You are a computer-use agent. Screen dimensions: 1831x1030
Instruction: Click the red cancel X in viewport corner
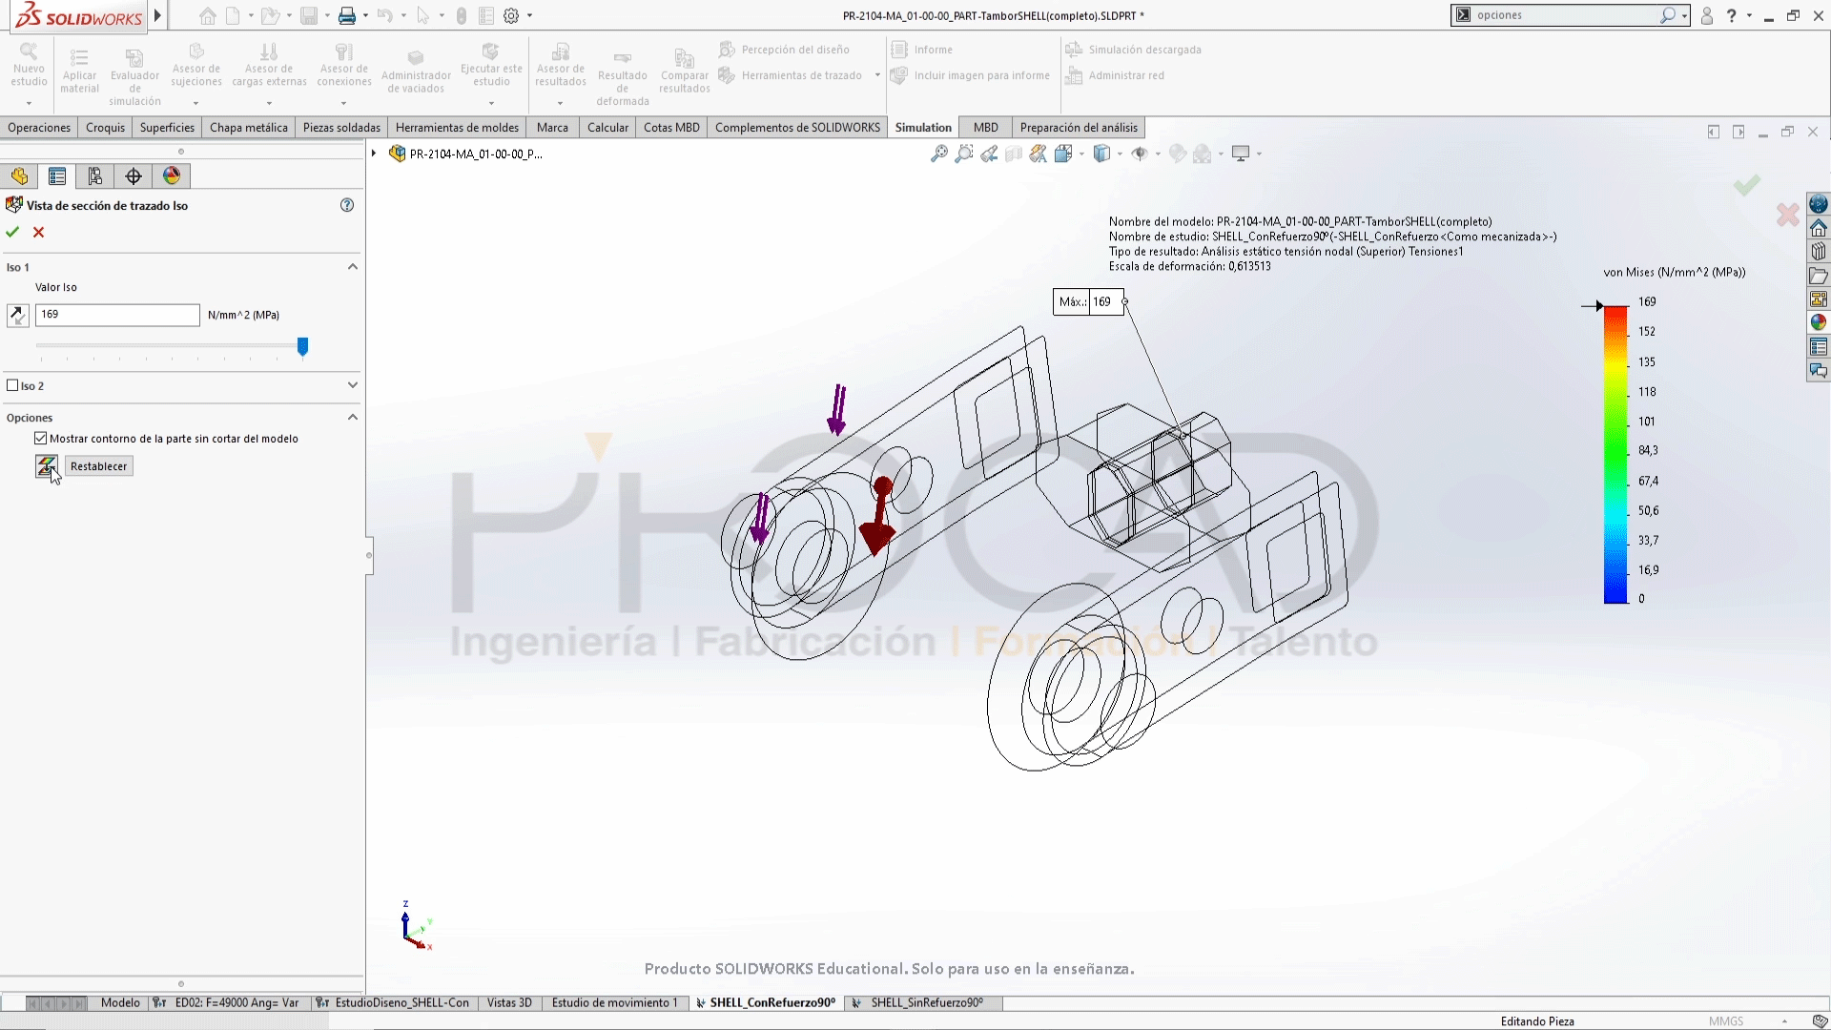point(1788,215)
